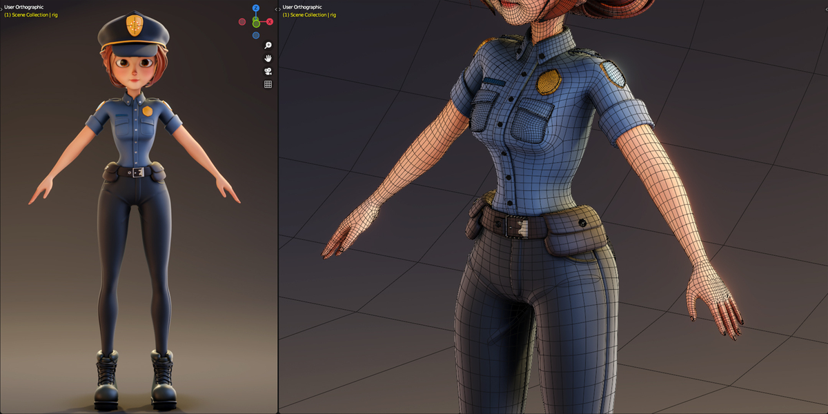The width and height of the screenshot is (828, 414).
Task: Click the sidebar arrow toggle between viewports
Action: [277, 9]
